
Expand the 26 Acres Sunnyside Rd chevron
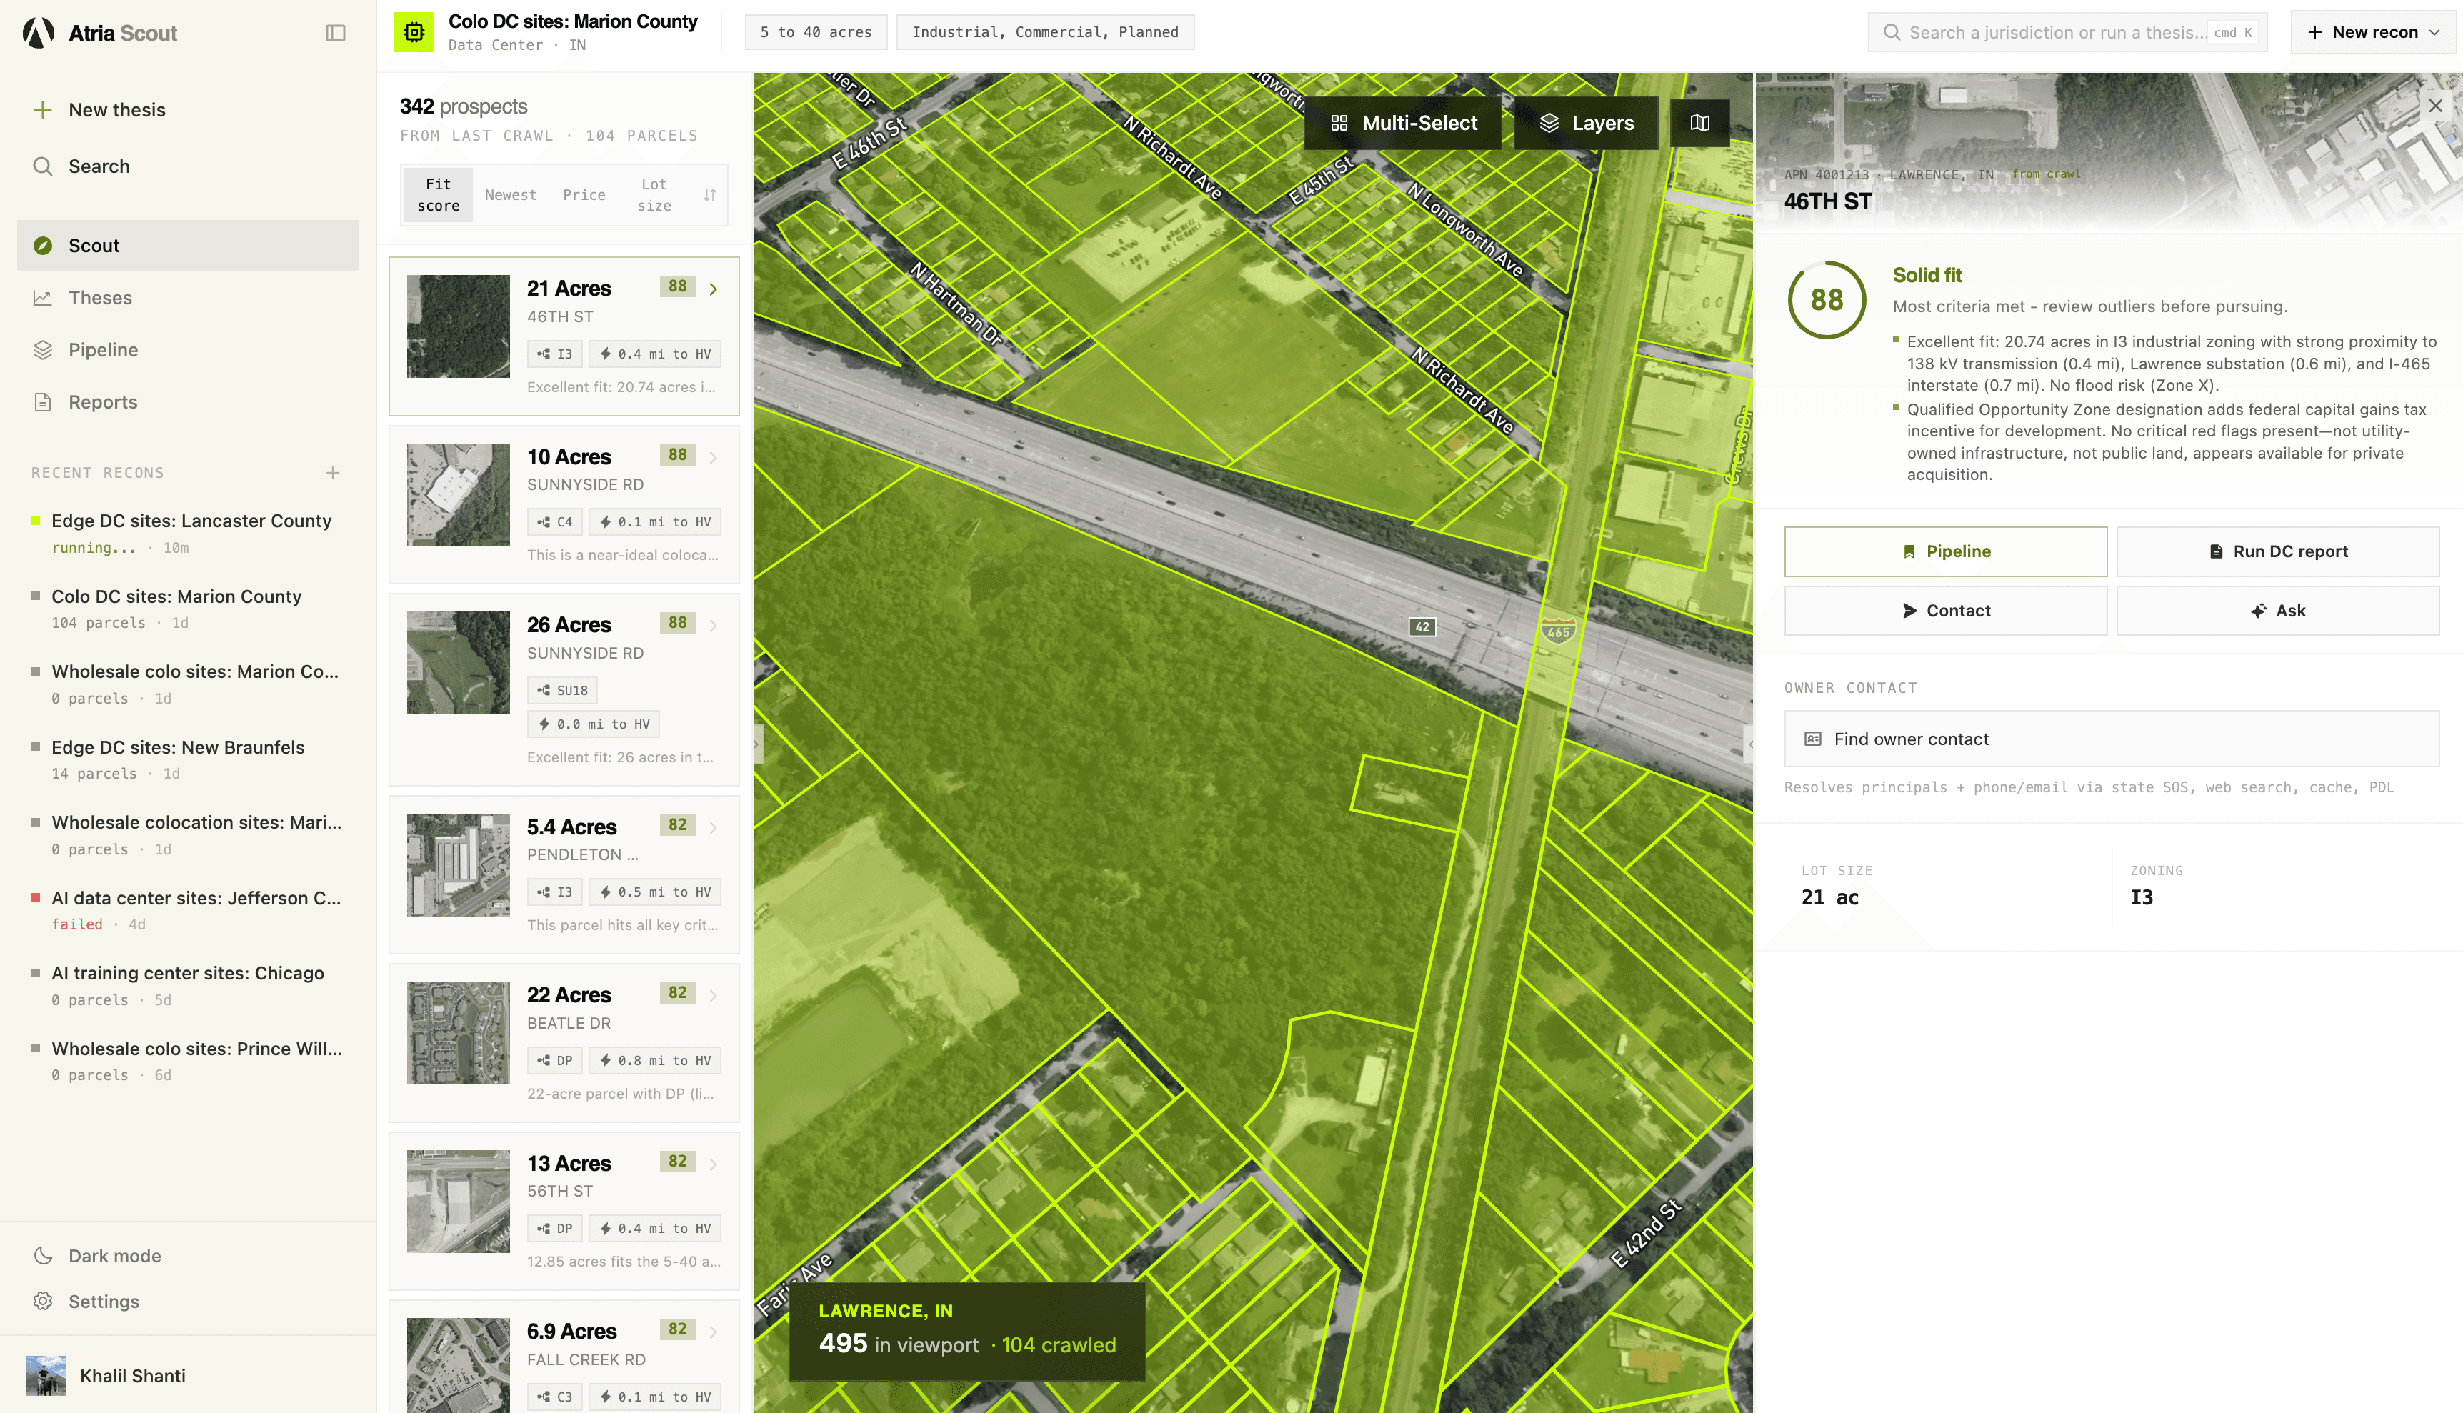coord(714,626)
